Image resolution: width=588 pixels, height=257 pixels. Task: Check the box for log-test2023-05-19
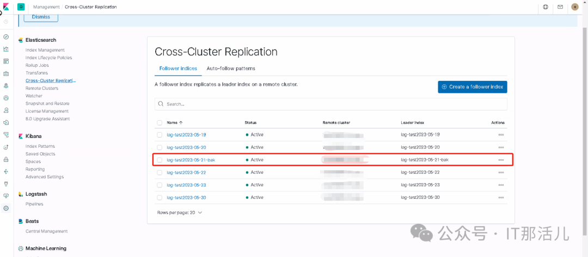click(x=160, y=135)
